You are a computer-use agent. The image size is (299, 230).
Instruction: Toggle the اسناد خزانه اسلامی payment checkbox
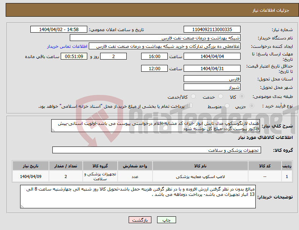coord(190,106)
